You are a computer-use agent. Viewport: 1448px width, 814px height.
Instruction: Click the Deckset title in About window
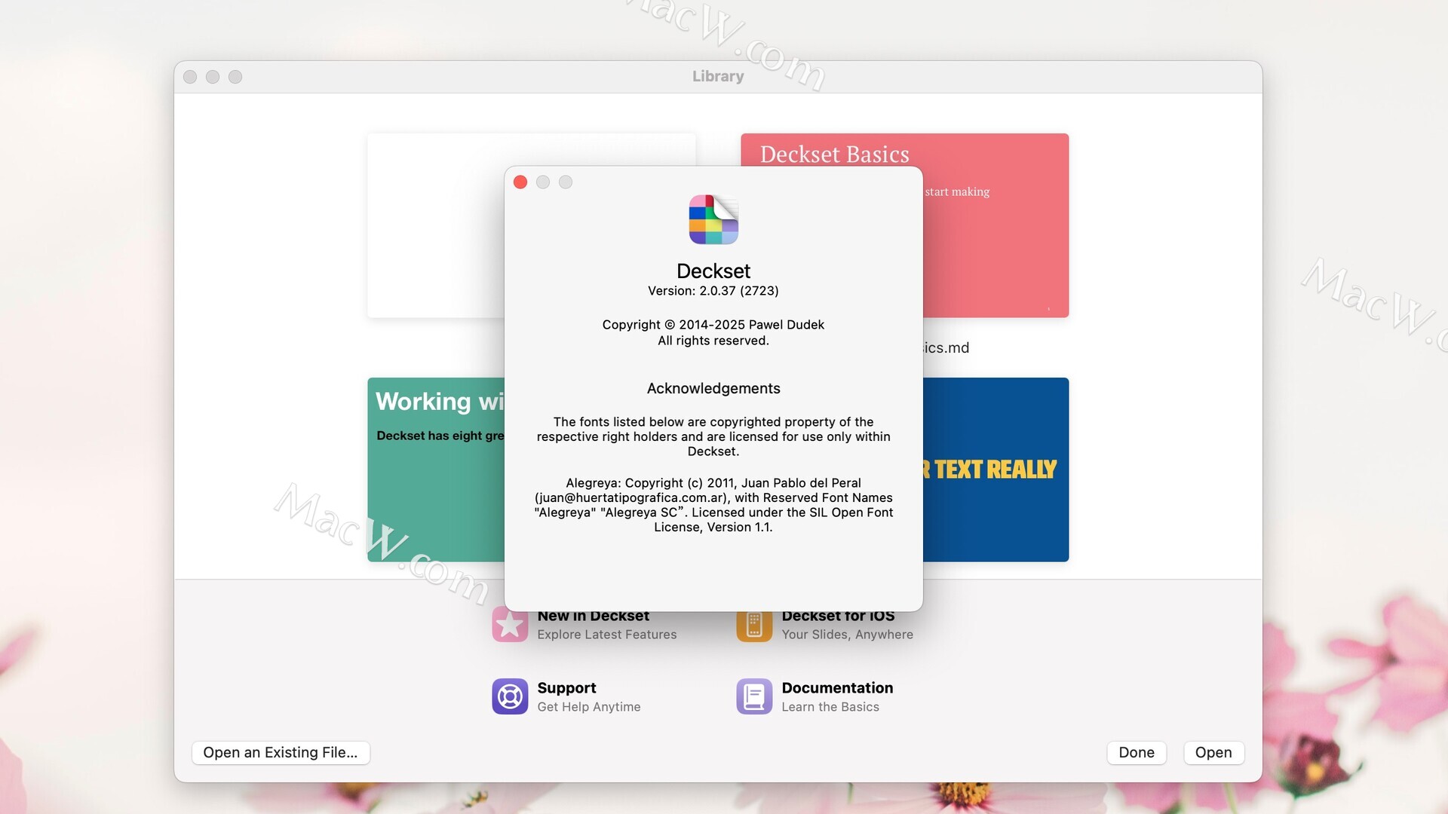click(713, 271)
